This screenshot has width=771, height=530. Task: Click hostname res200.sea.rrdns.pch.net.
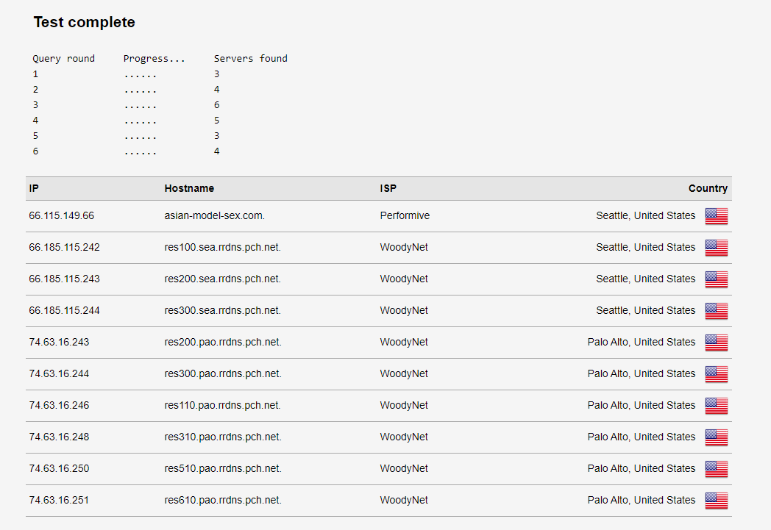click(223, 279)
